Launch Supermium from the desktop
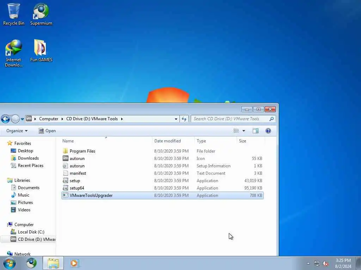This screenshot has height=270, width=361. [x=41, y=14]
